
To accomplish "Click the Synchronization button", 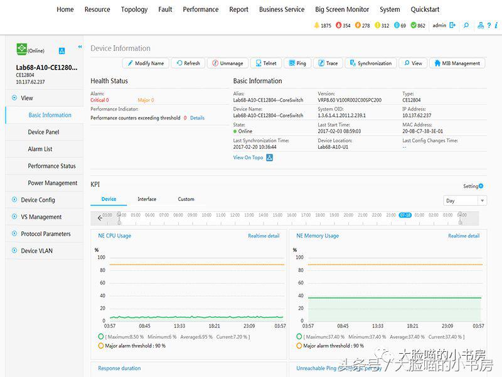I will [x=370, y=63].
